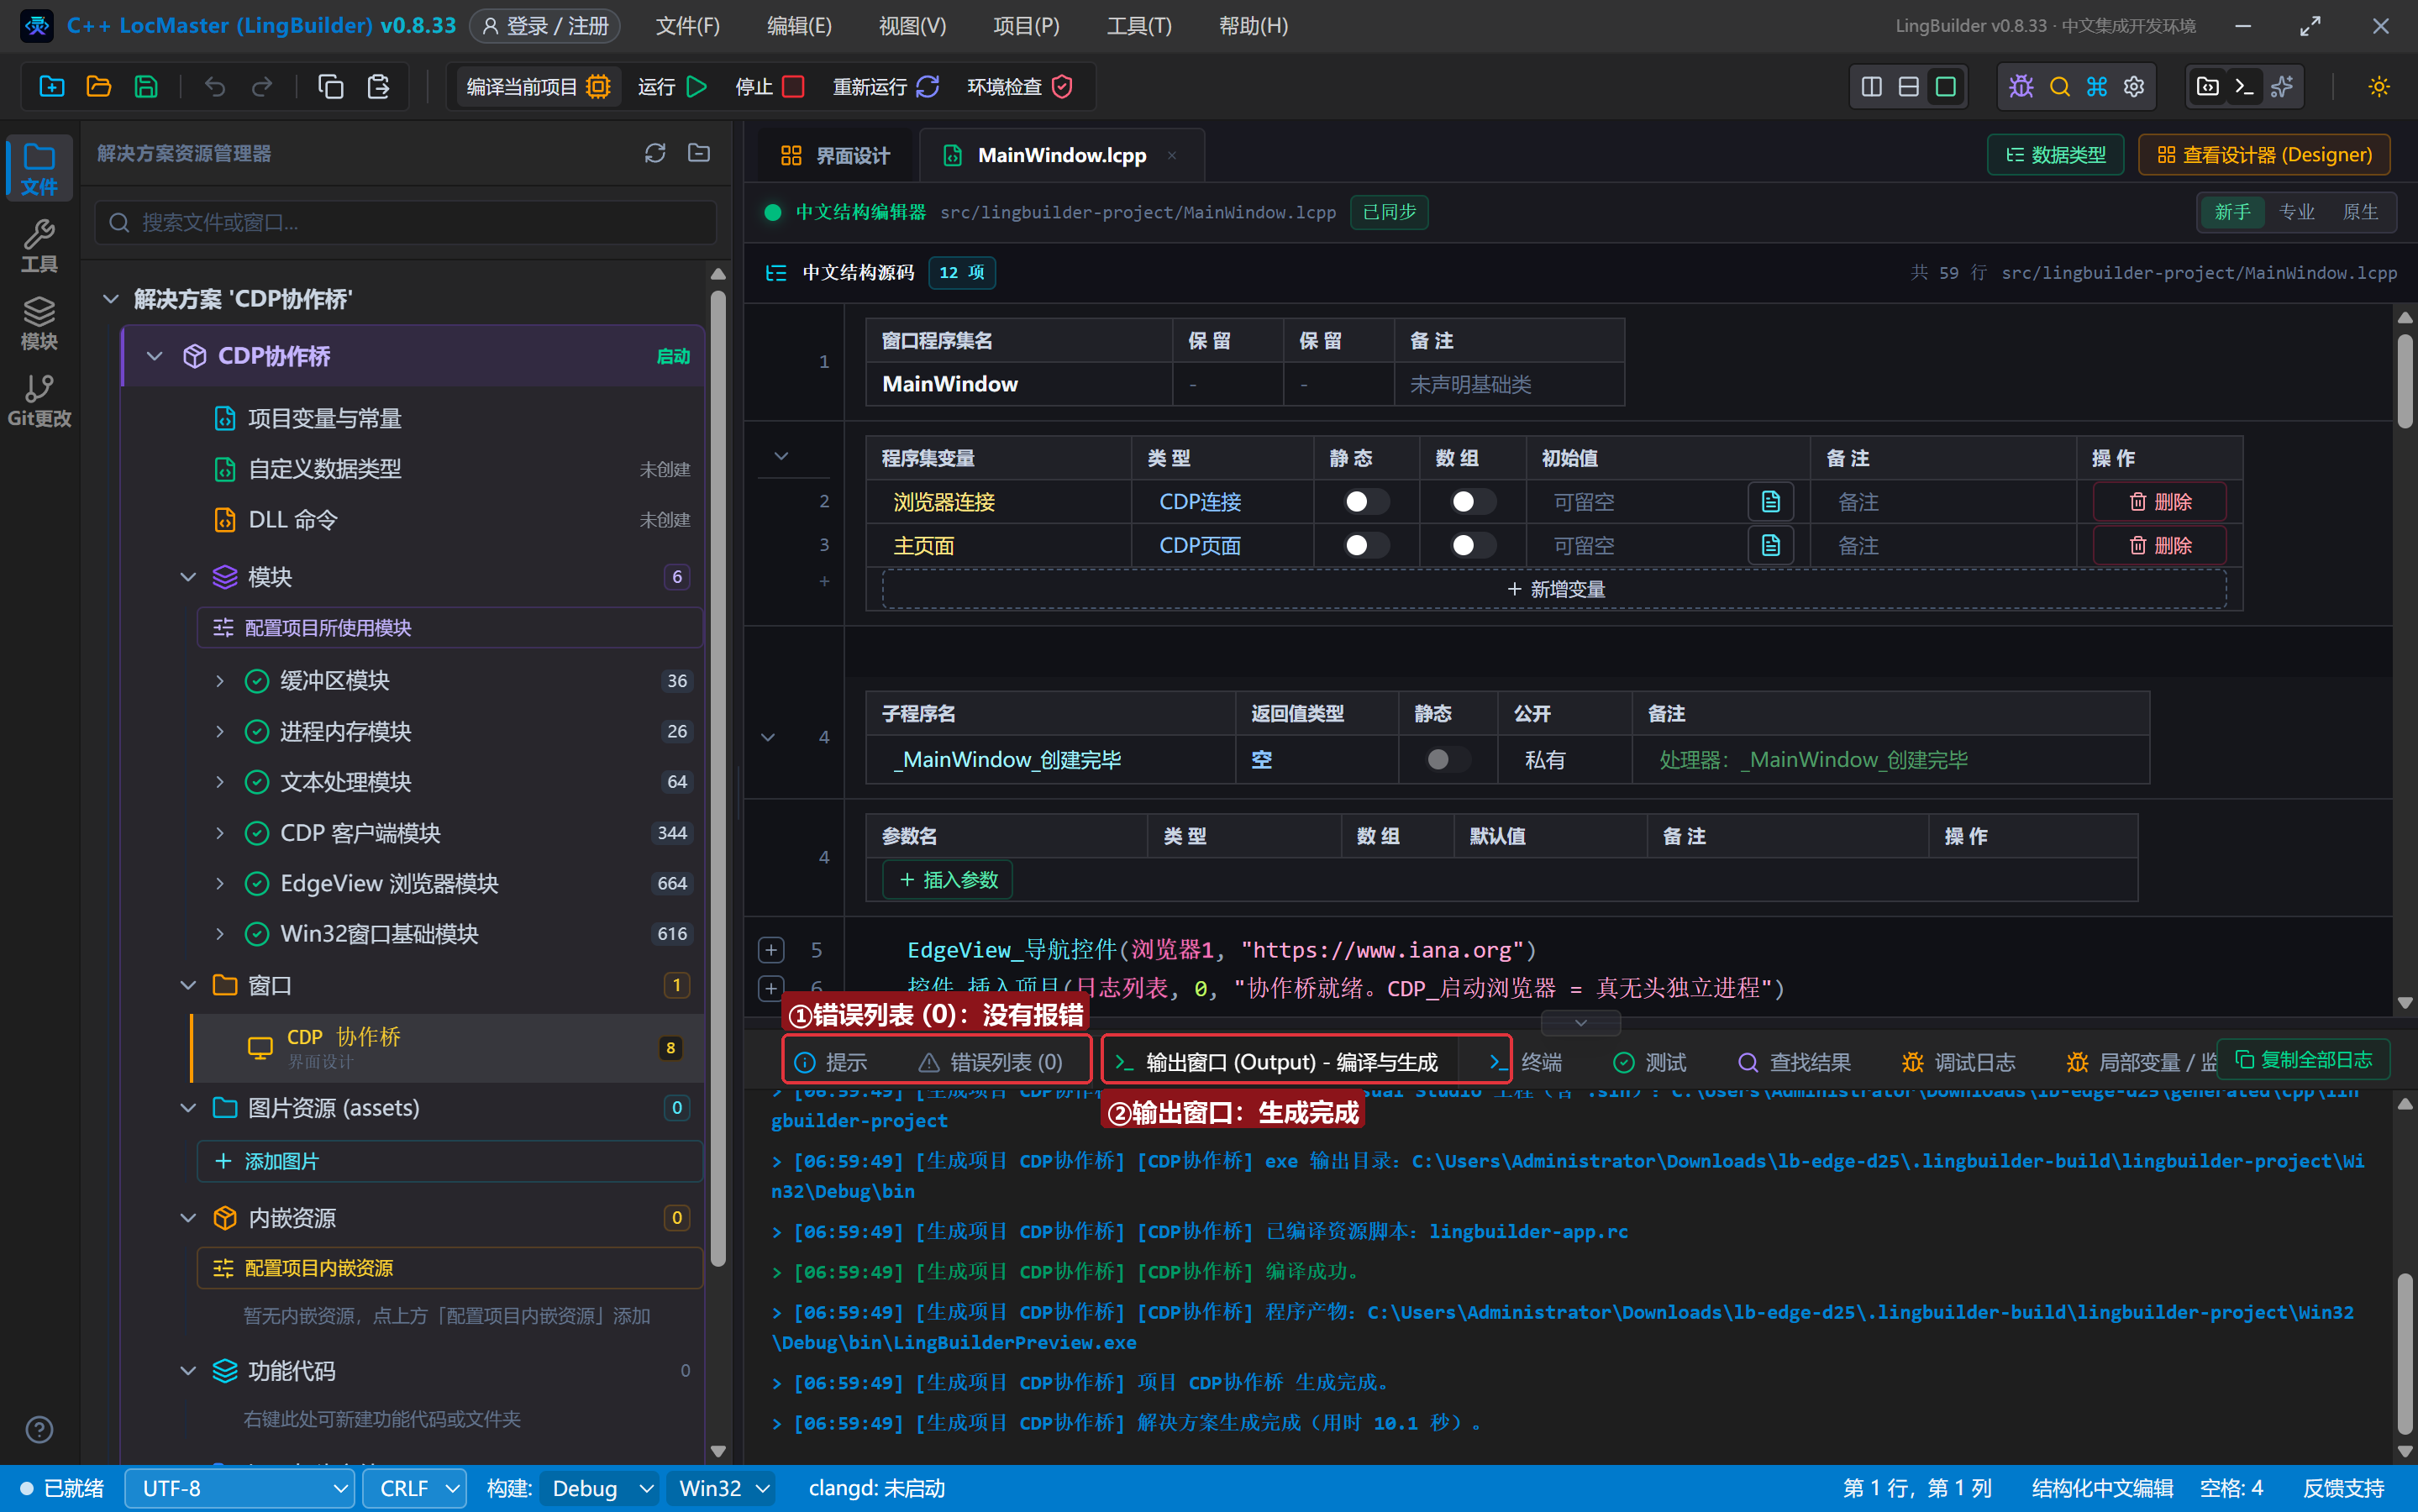Click the 搜索文件或窗口 search field
Image resolution: width=2418 pixels, height=1512 pixels.
[406, 222]
